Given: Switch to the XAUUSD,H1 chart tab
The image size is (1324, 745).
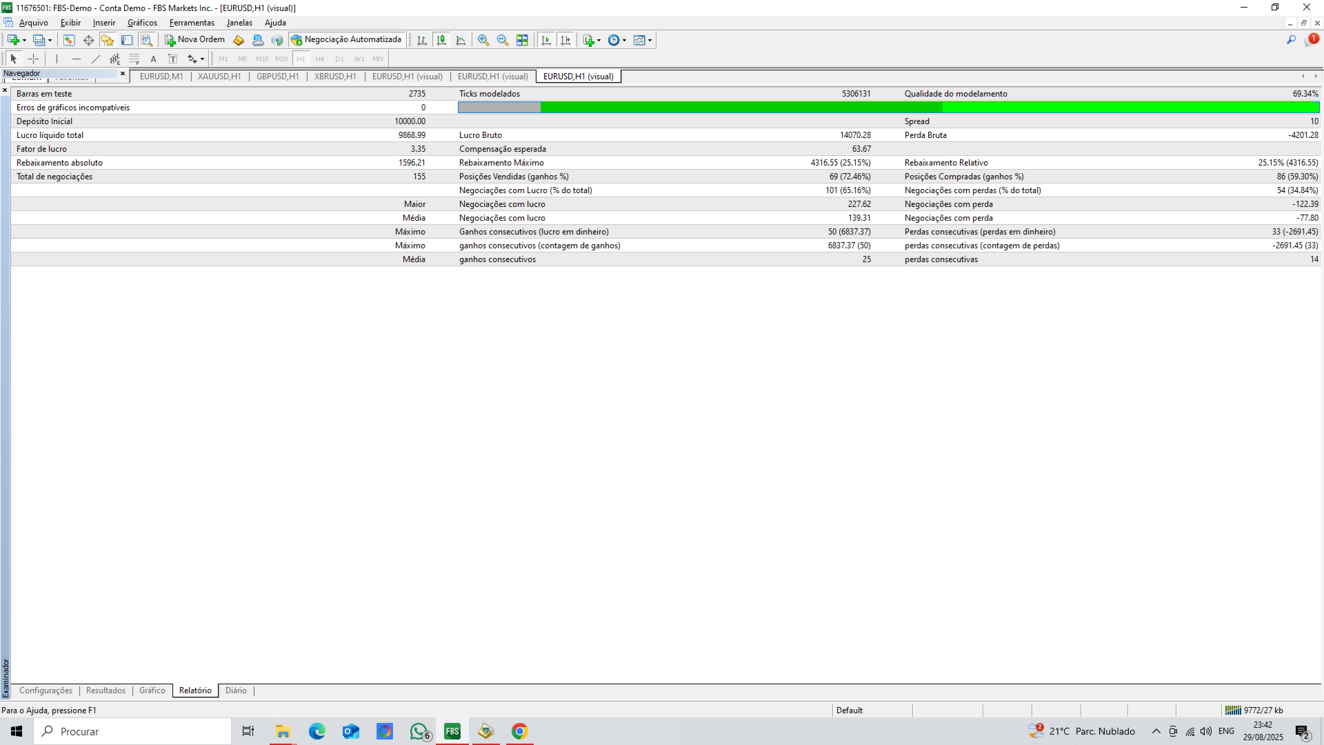Looking at the screenshot, I should 219,77.
